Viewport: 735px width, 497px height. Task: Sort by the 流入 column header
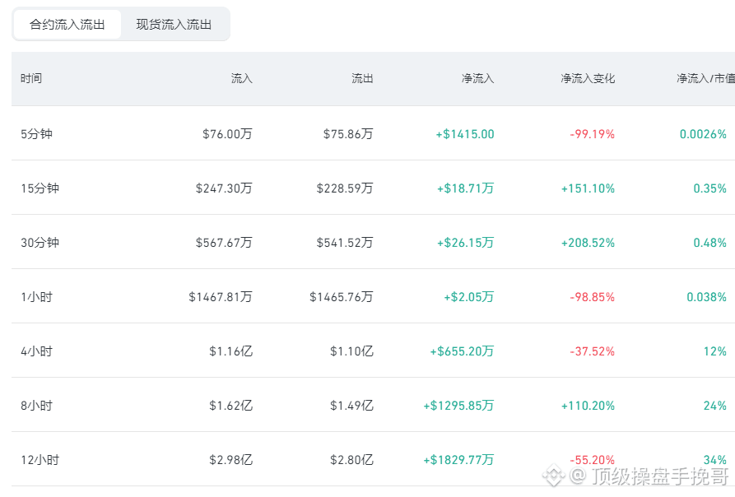(242, 78)
